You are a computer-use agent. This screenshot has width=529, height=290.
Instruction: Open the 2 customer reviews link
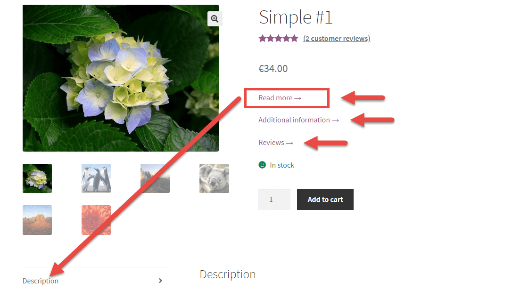337,39
